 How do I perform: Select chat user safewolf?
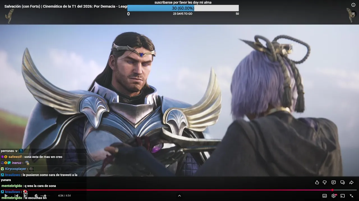pyautogui.click(x=15, y=157)
